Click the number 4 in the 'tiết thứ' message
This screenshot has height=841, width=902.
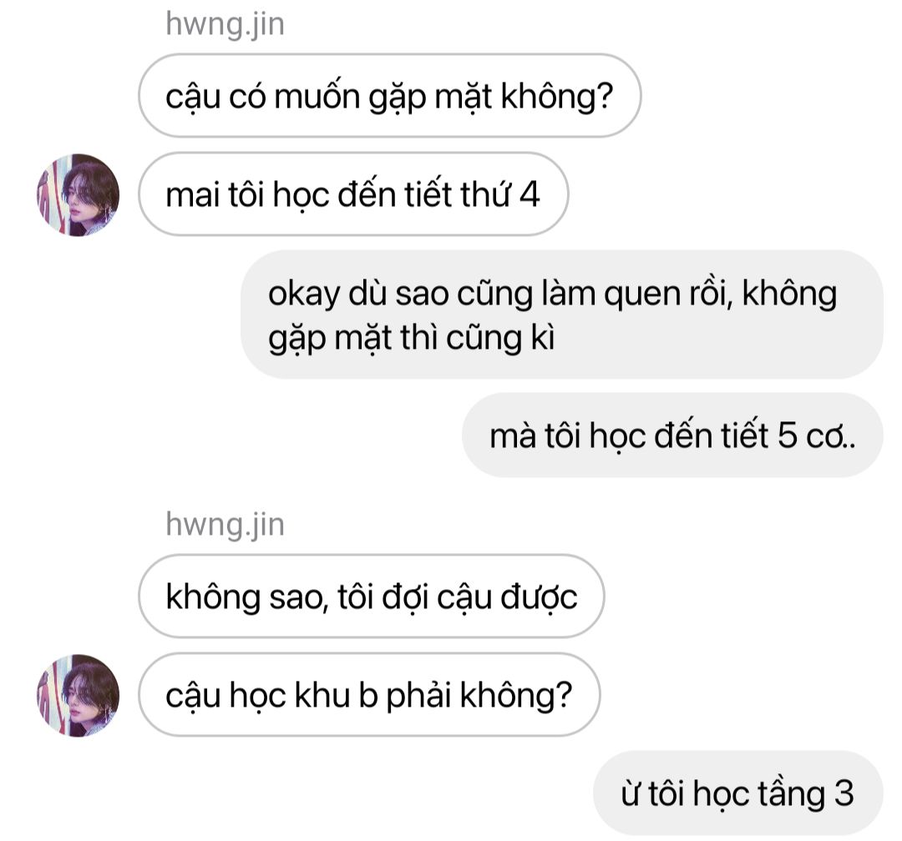[x=530, y=194]
